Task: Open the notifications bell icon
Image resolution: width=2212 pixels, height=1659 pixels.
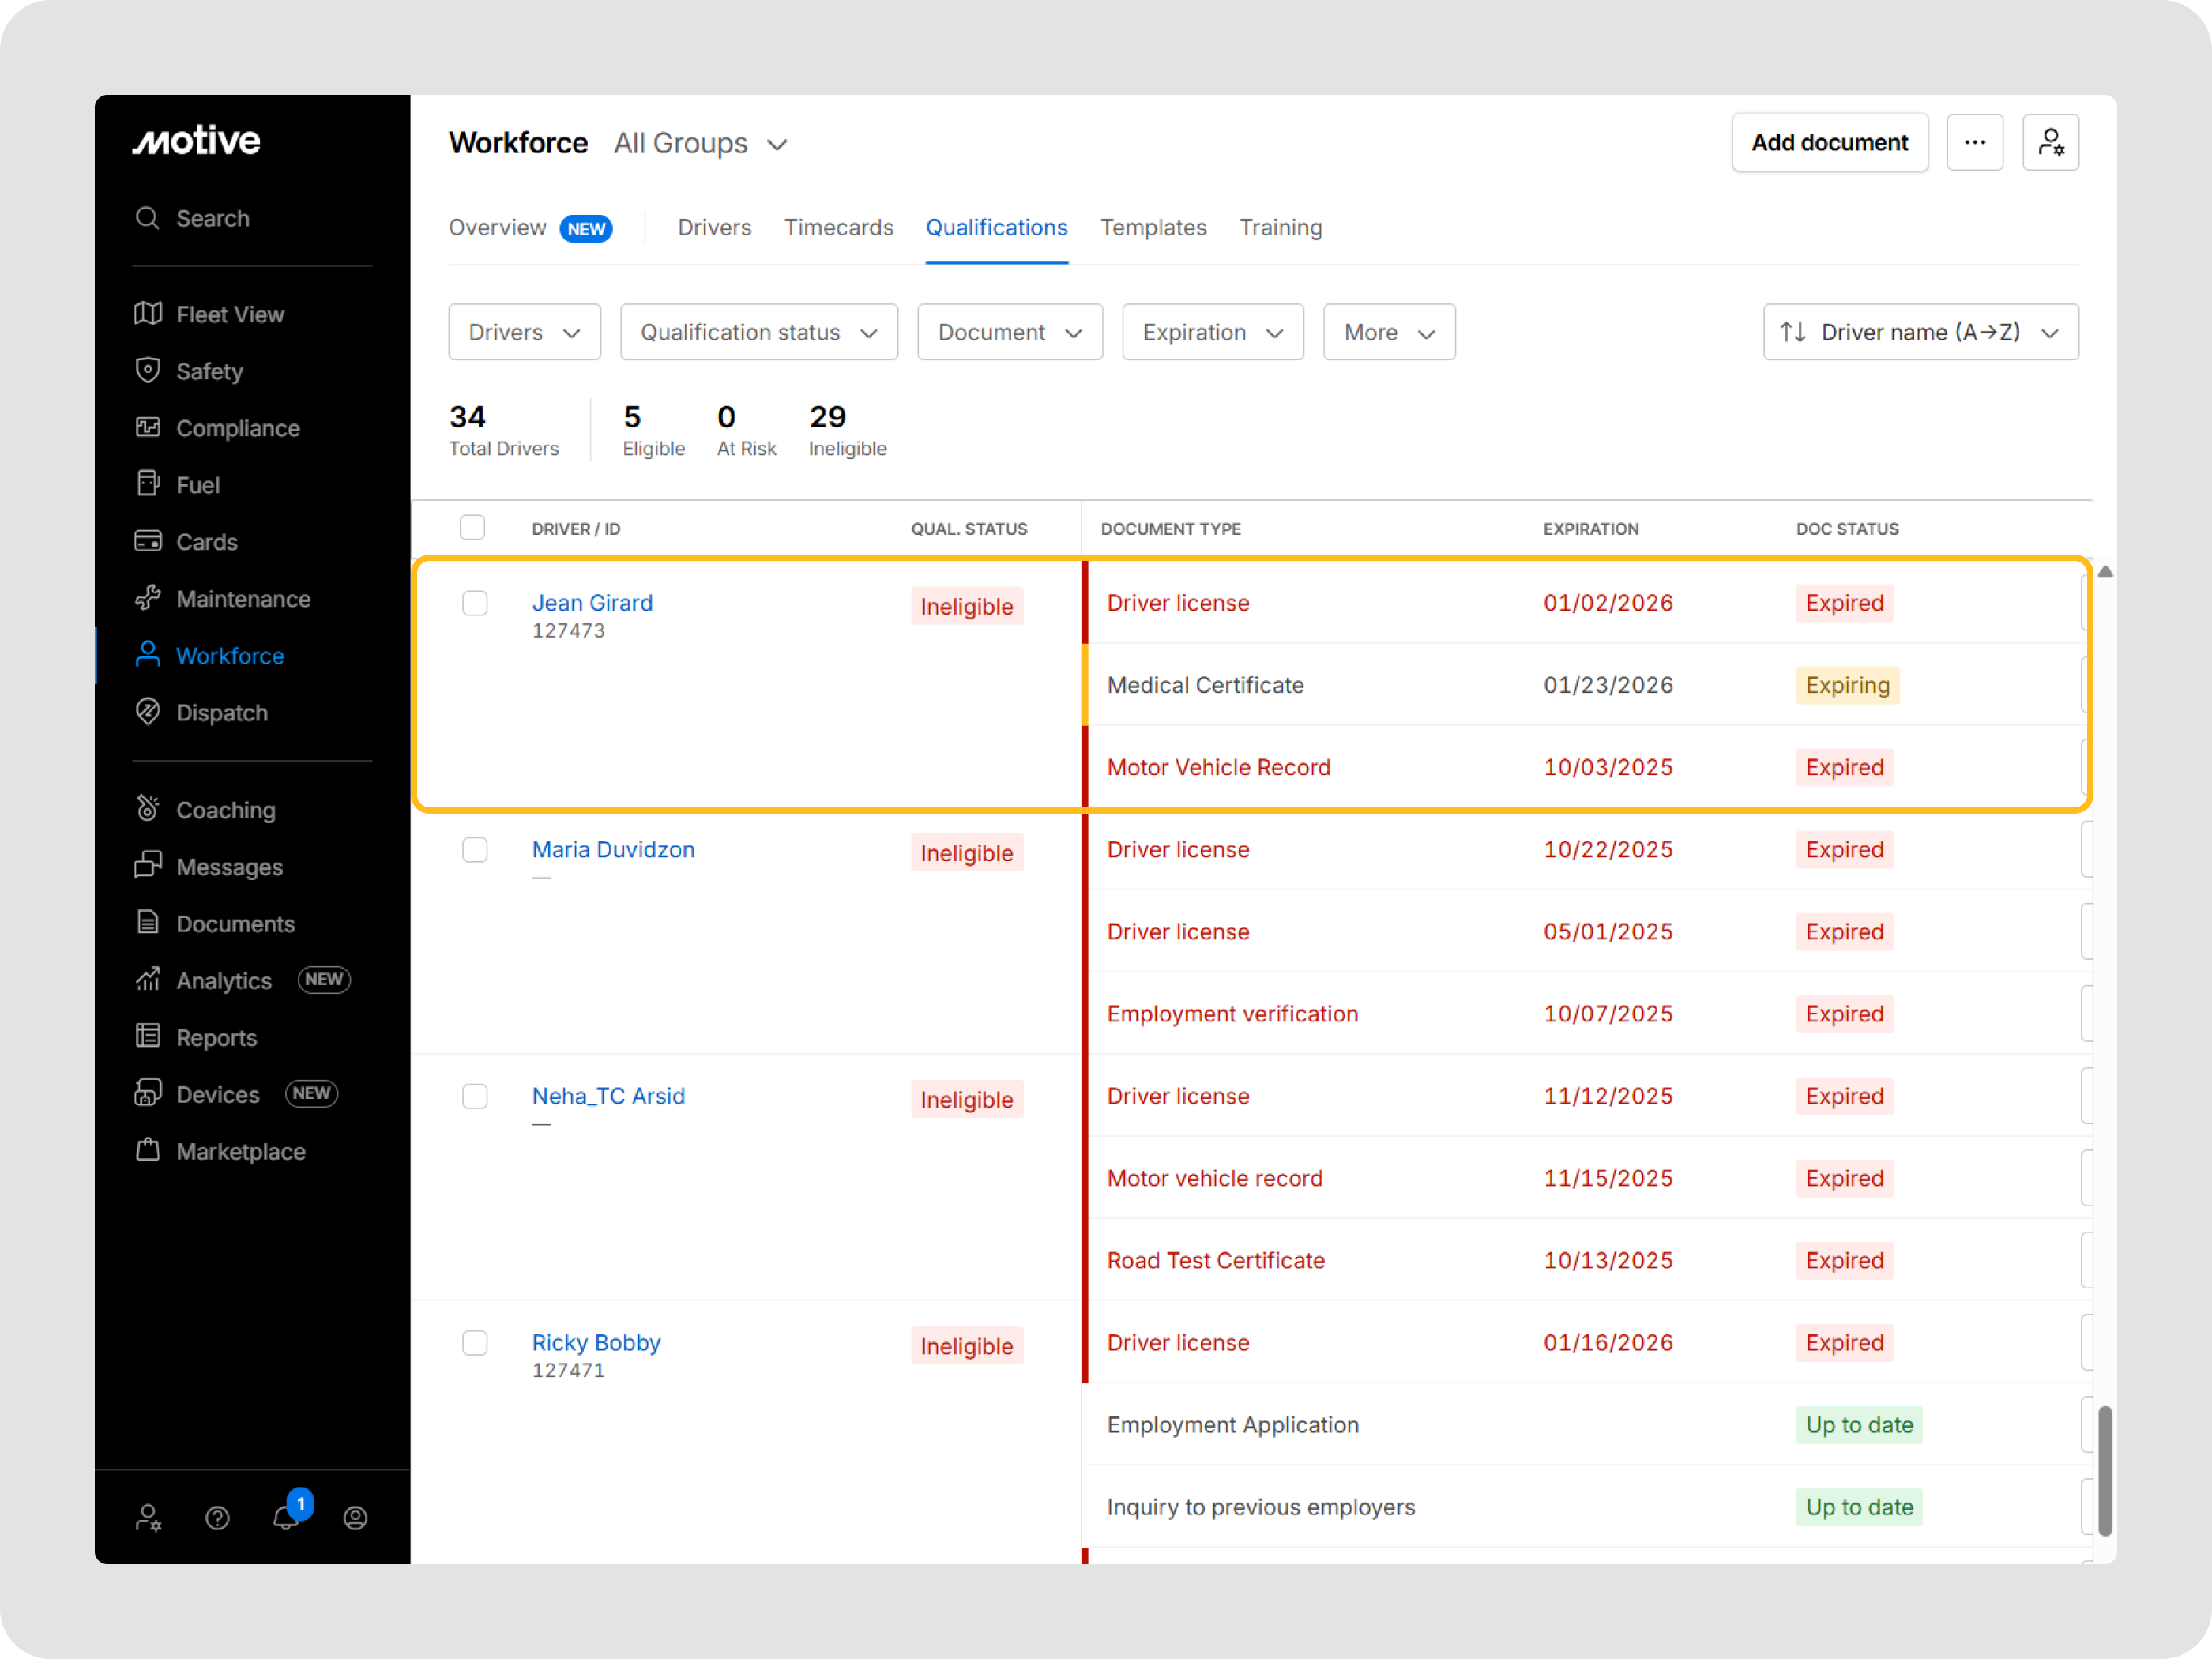Action: [x=286, y=1517]
